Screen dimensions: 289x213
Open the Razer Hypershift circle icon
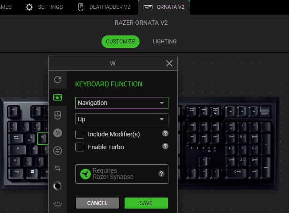(57, 186)
